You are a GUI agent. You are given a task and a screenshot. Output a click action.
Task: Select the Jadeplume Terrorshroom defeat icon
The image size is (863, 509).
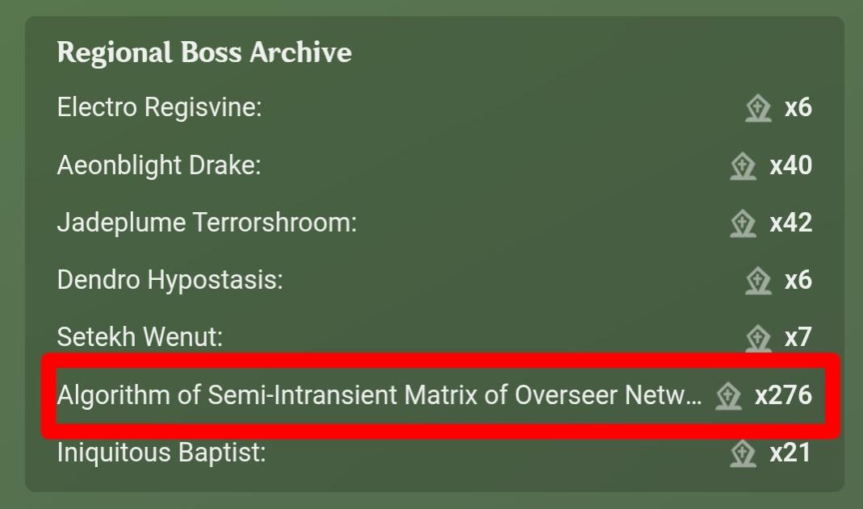pos(743,223)
